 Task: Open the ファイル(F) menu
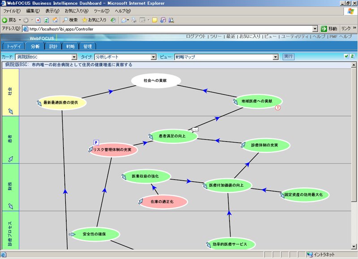pos(12,11)
